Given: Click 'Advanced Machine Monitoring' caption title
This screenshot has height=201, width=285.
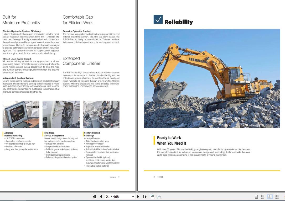Looking at the screenshot, I should coord(13,134).
